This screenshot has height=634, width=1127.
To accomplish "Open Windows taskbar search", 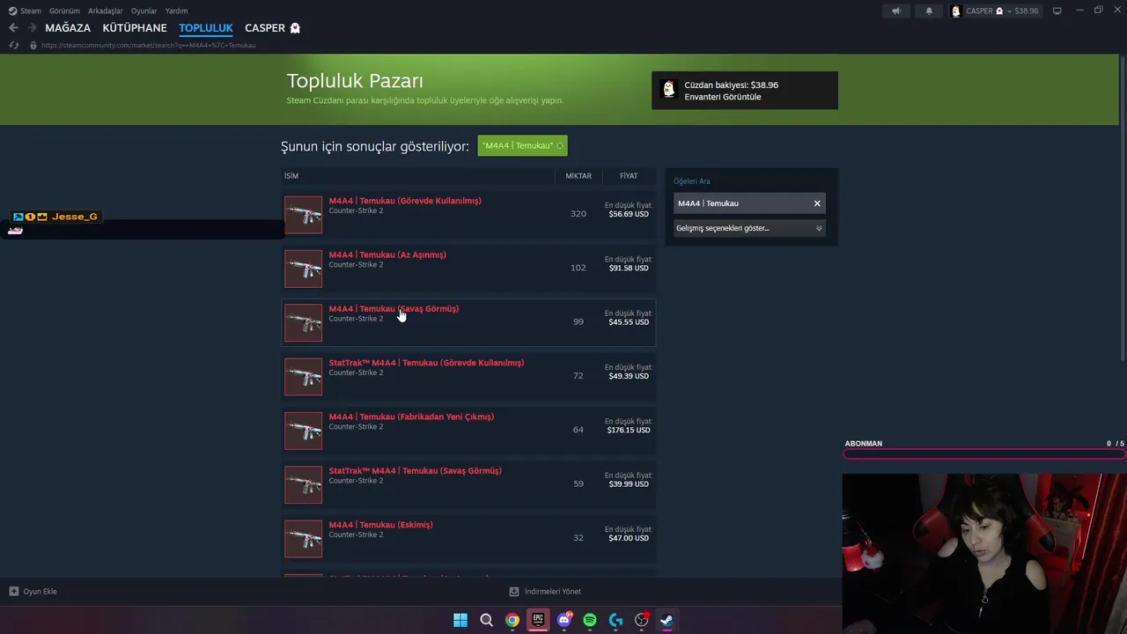I will click(486, 620).
